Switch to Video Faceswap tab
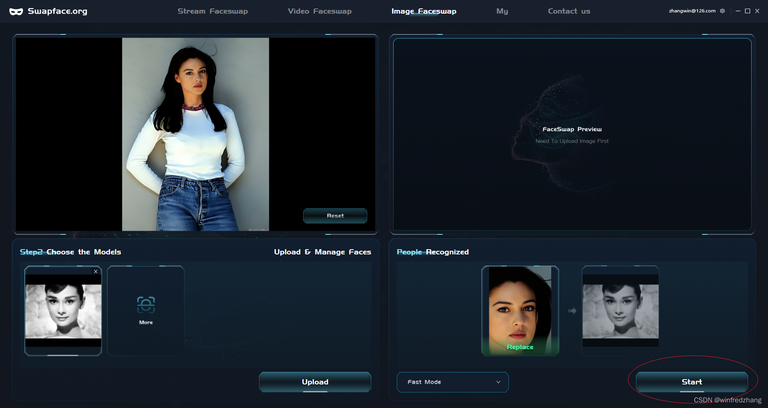The height and width of the screenshot is (408, 768). (x=320, y=11)
